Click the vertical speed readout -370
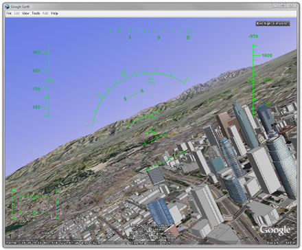The image size is (302, 250). point(253,36)
